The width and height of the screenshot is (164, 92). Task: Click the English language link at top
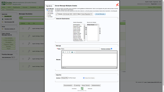[x=151, y=2]
